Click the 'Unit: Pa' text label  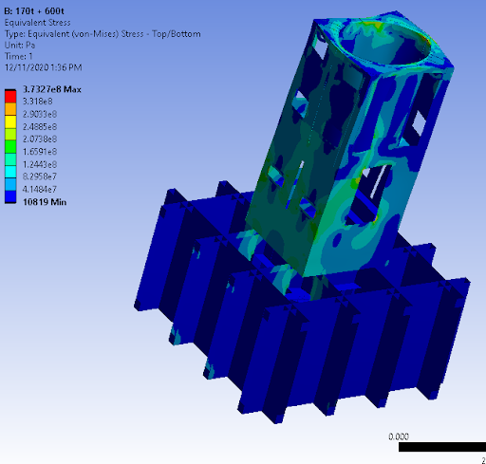pos(20,45)
